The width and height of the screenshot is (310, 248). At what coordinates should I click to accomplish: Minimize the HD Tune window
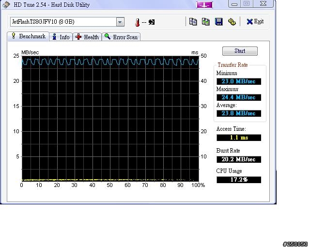[x=234, y=4]
